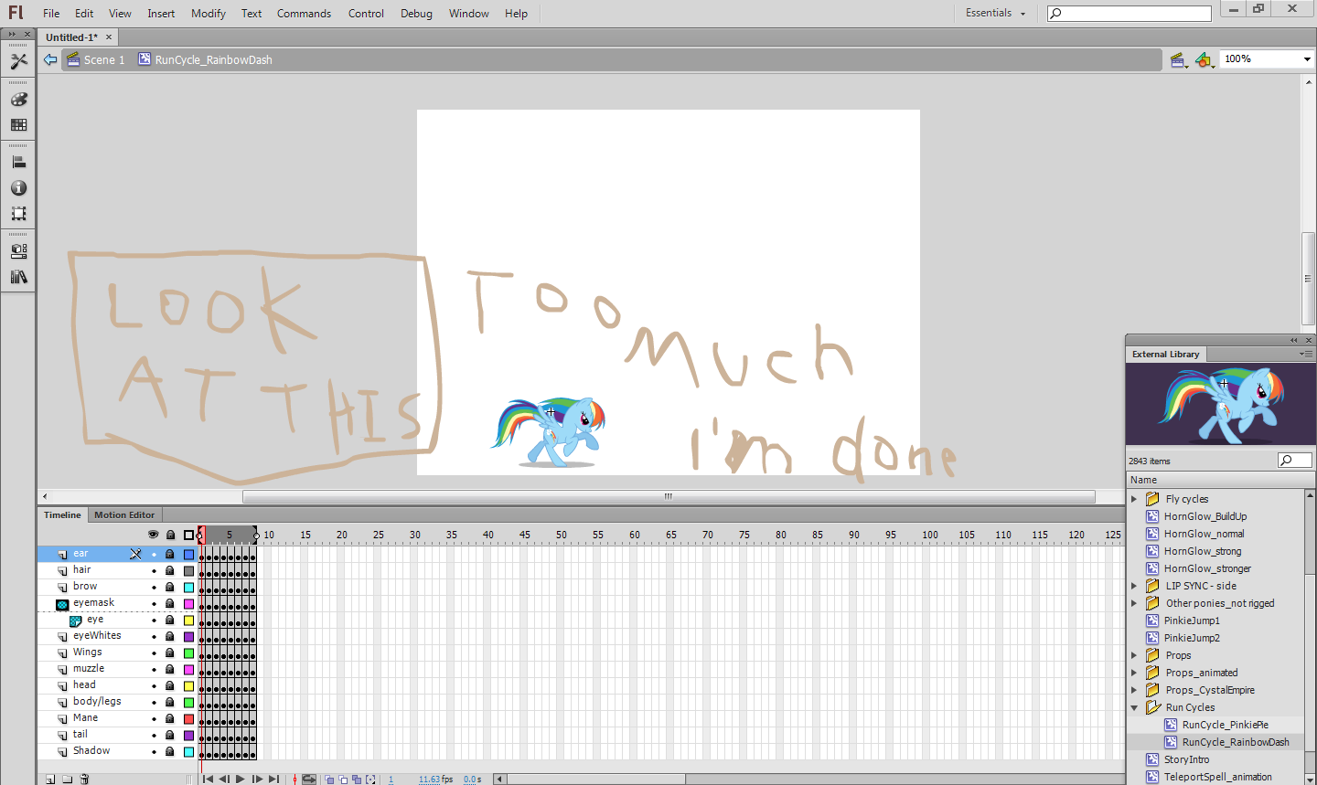The image size is (1317, 785).
Task: Open the Info panel icon
Action: click(18, 188)
